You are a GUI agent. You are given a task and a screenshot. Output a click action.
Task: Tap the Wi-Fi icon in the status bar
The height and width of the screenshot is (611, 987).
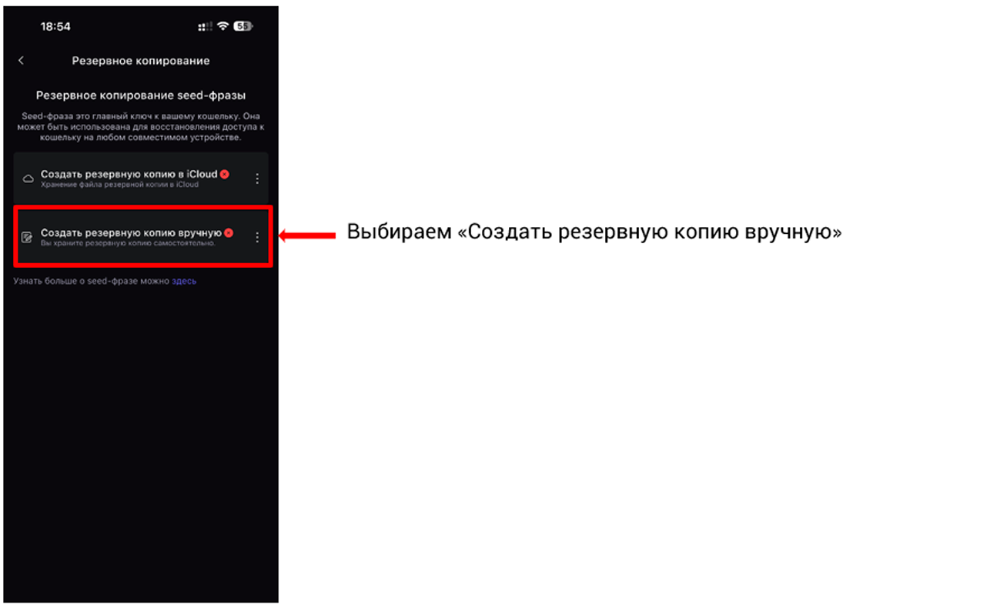coord(222,26)
